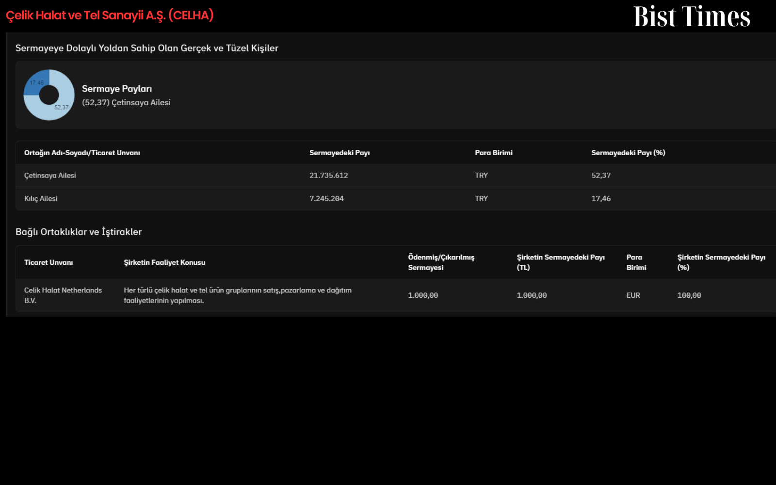Screen dimensions: 776x485
Task: Click the Bist Times logo
Action: click(692, 16)
